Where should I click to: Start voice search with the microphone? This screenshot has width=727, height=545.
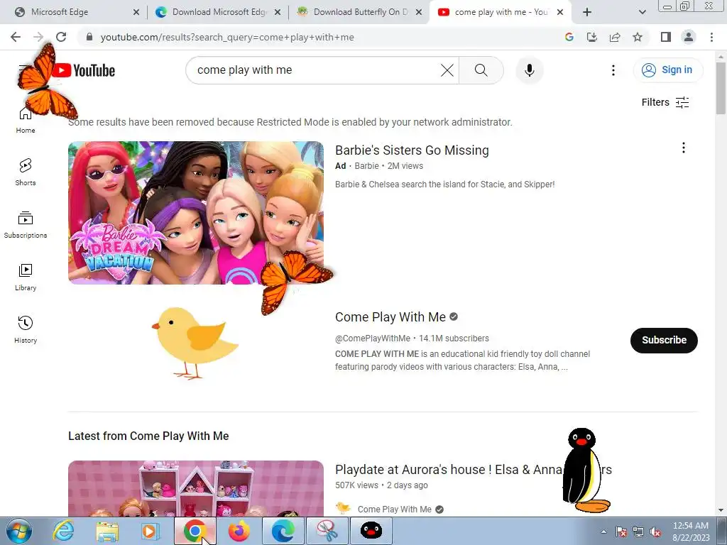click(530, 70)
